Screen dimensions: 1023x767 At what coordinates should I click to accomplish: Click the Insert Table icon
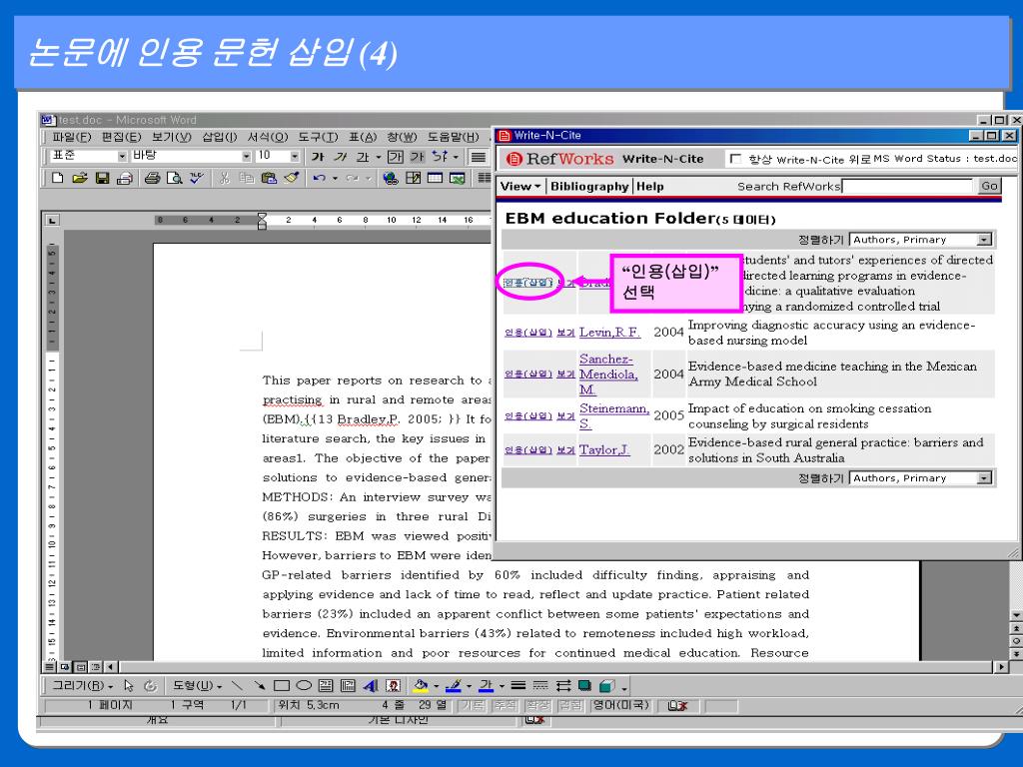click(435, 178)
